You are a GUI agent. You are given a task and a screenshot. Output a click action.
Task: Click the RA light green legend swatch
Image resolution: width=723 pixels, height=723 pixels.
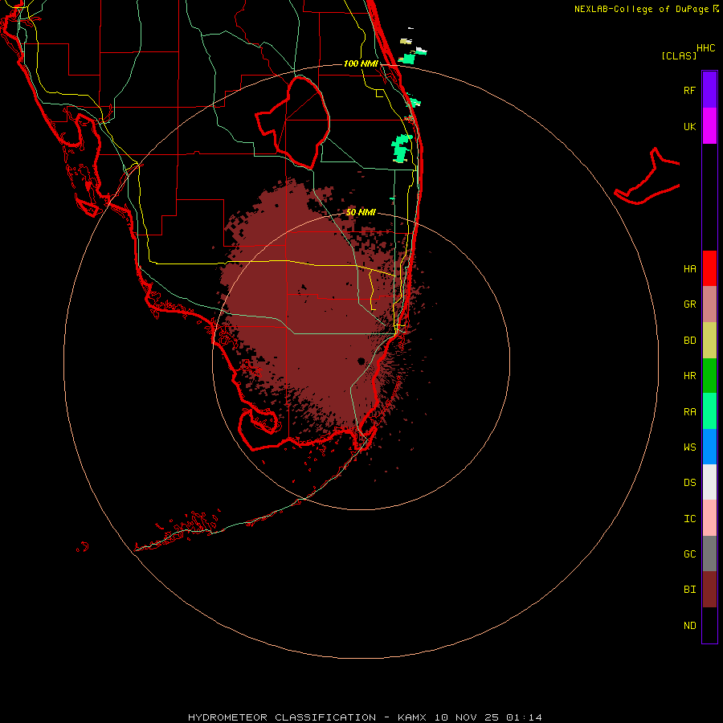click(709, 411)
